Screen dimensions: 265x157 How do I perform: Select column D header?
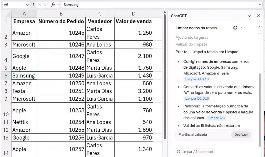(x=134, y=14)
